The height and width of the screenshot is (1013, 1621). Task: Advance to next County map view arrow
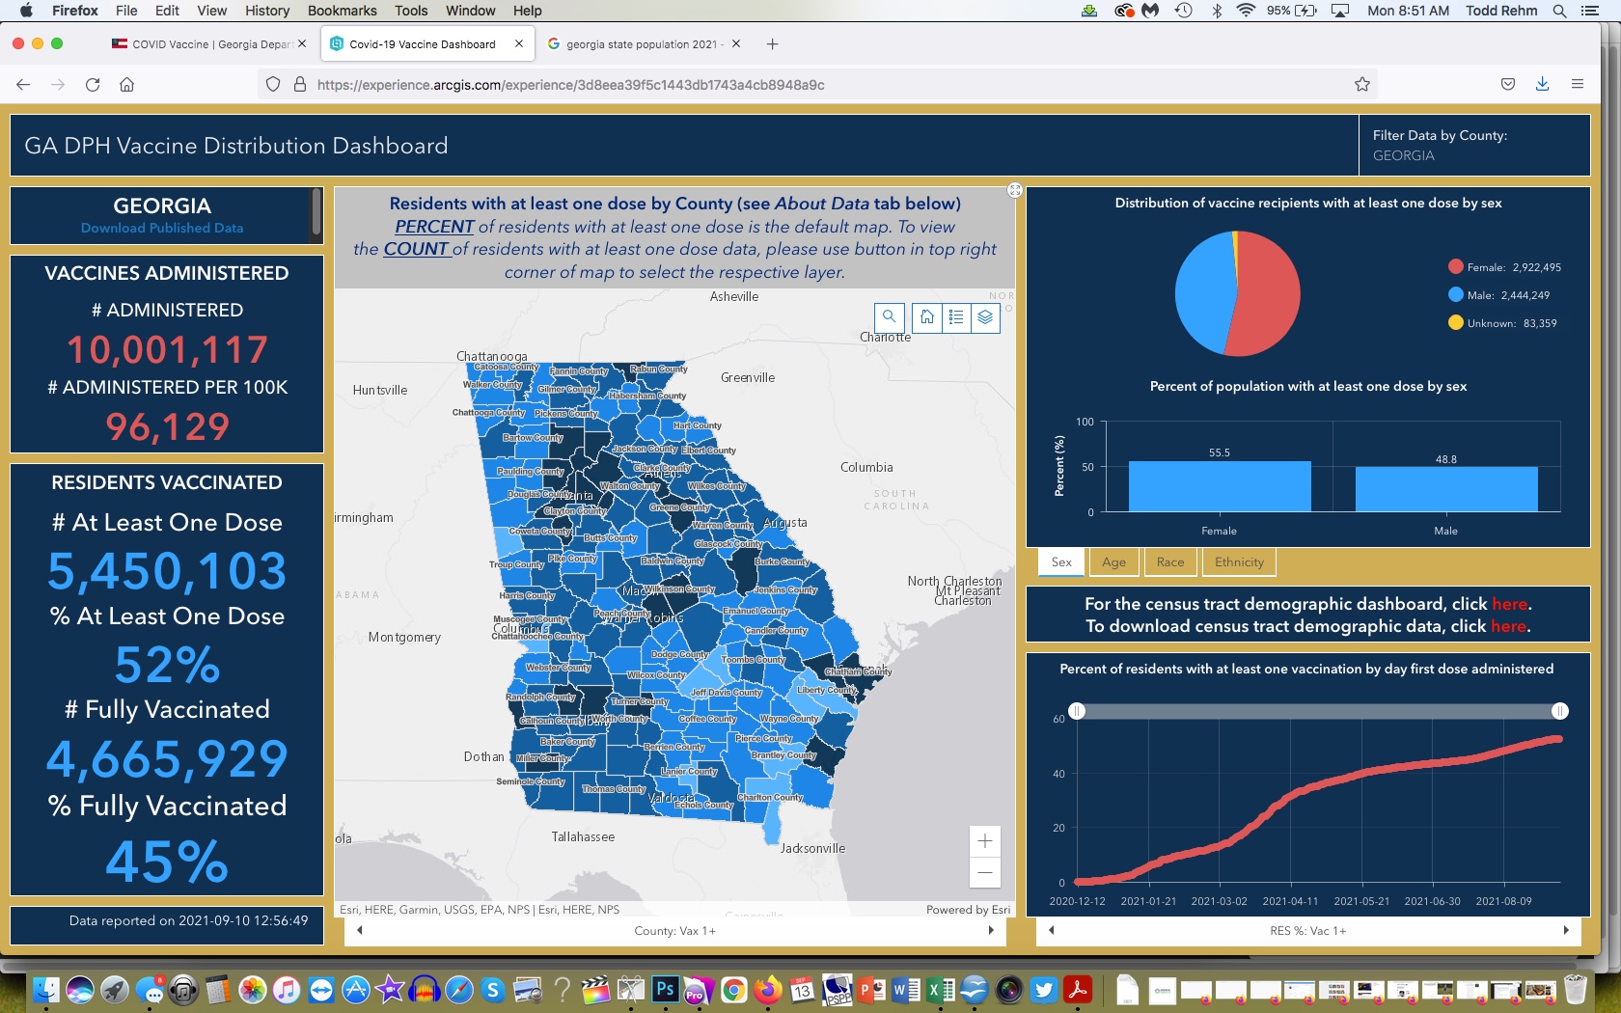click(991, 931)
